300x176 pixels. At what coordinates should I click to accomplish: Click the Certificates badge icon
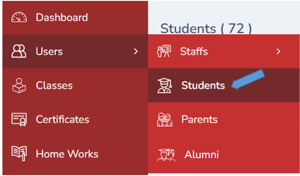coord(19,119)
